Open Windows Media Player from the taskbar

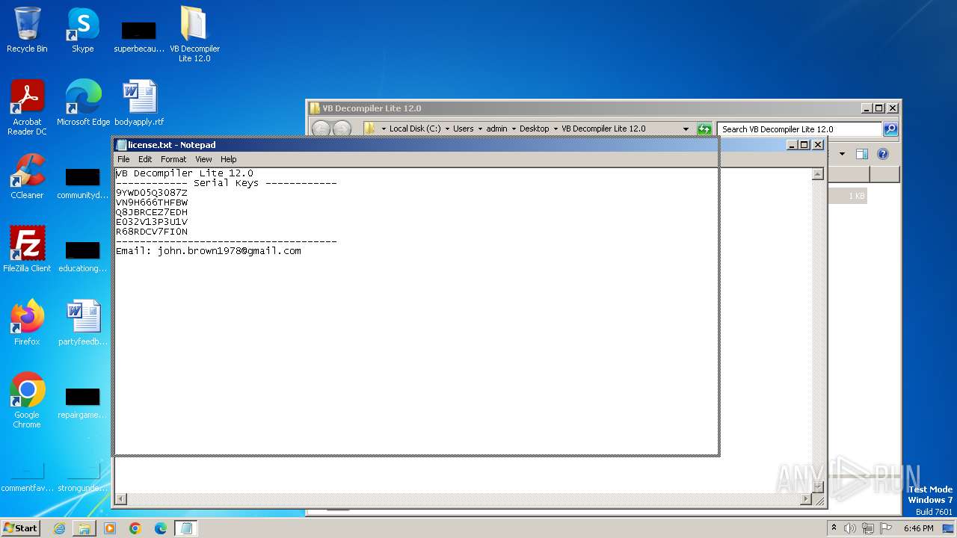click(110, 528)
